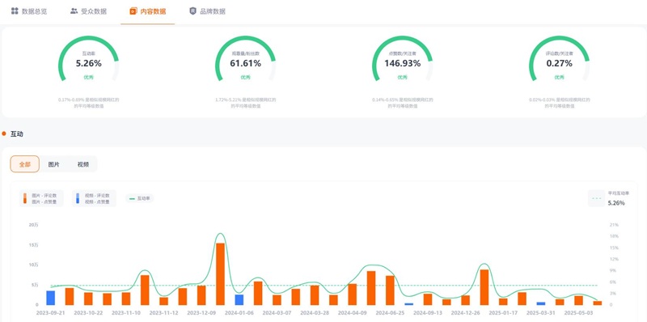The height and width of the screenshot is (322, 647).
Task: Click the 数据总览 grid icon
Action: pyautogui.click(x=15, y=11)
